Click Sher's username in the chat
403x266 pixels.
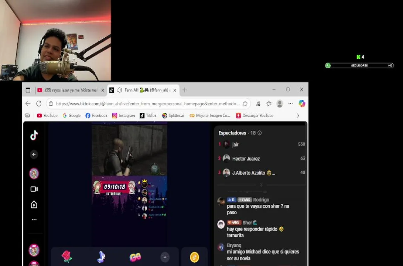pos(247,222)
